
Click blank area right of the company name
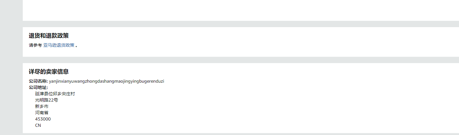pos(285,81)
